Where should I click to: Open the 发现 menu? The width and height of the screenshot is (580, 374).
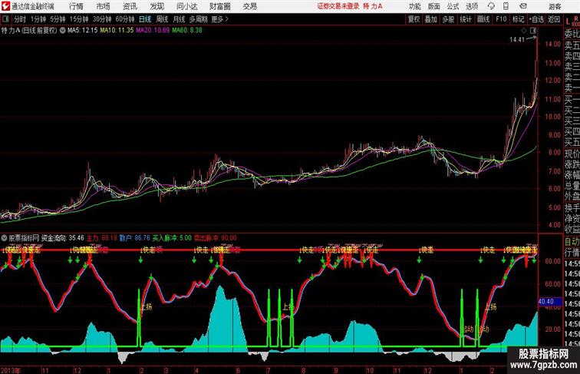click(x=157, y=6)
